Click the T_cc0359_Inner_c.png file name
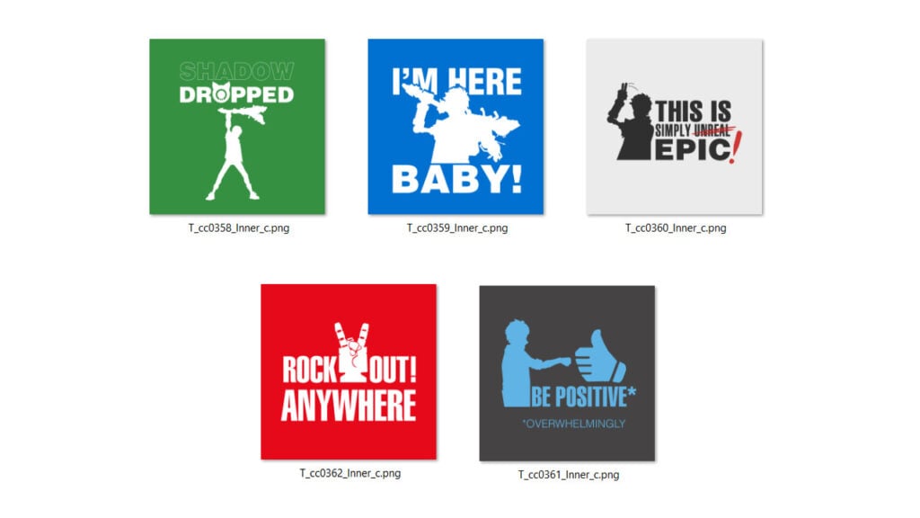This screenshot has height=518, width=920. [x=457, y=228]
